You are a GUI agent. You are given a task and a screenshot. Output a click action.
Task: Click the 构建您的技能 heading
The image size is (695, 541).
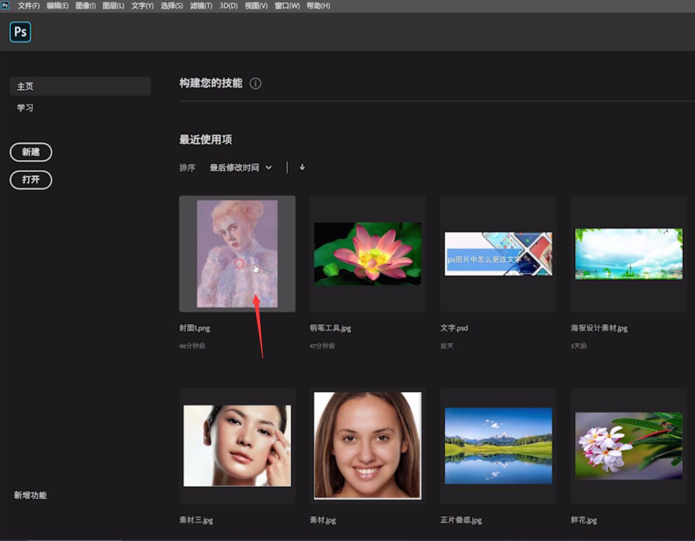pos(211,83)
